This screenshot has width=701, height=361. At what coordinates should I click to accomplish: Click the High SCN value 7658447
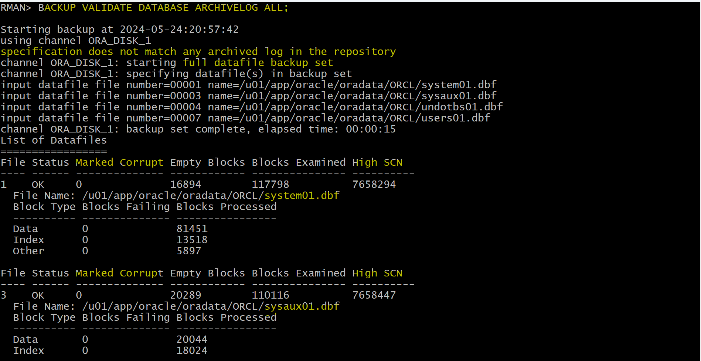pos(374,295)
